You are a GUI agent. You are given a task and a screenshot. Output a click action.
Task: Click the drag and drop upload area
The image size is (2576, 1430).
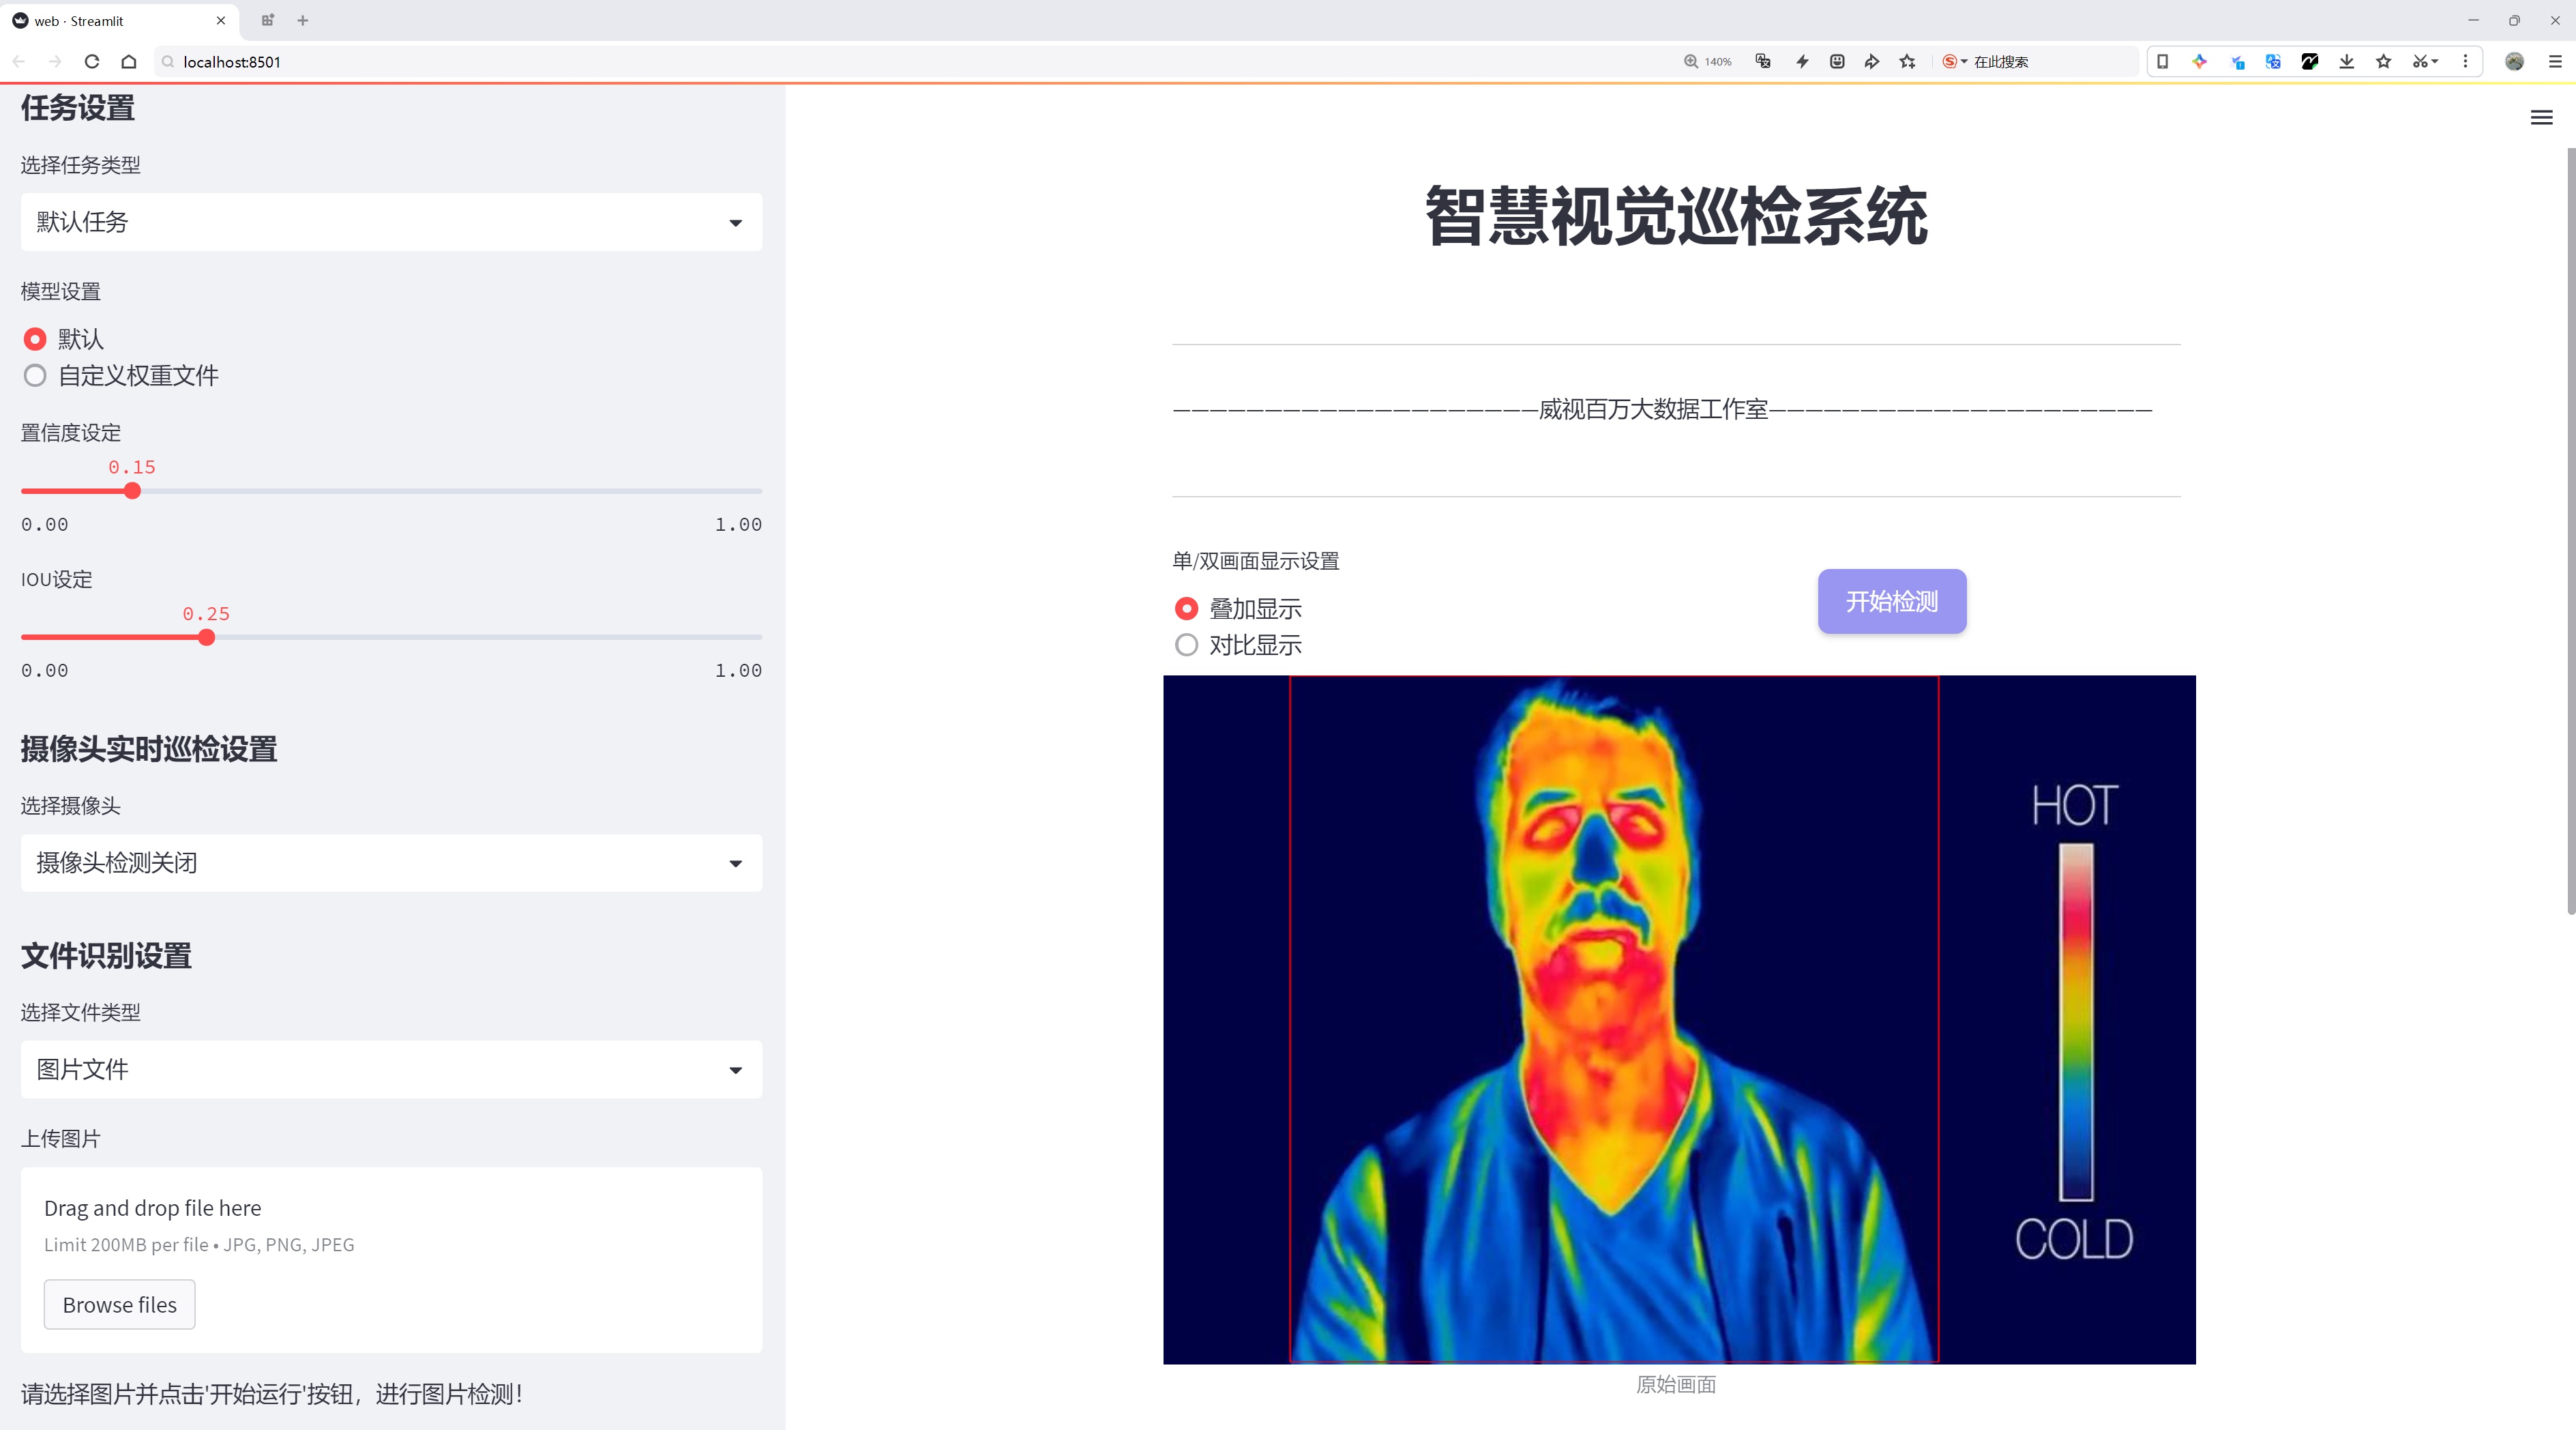[x=391, y=1260]
